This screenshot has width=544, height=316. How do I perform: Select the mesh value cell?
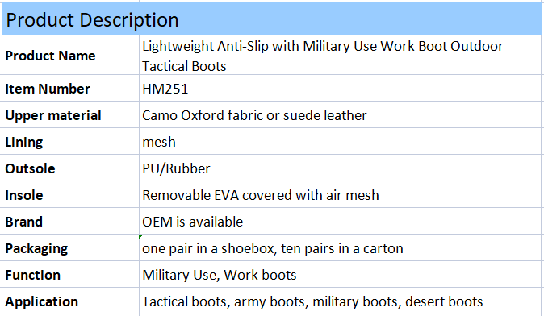coord(340,141)
